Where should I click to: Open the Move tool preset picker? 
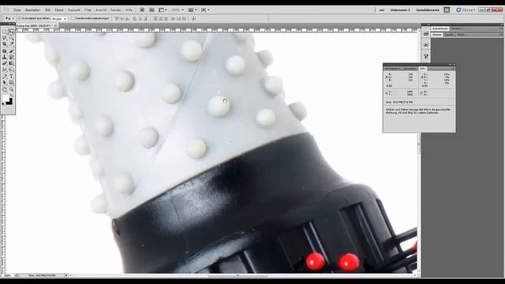click(x=9, y=19)
